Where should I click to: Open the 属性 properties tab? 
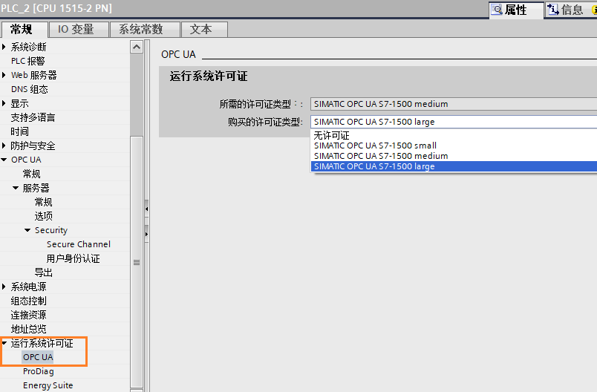[x=516, y=10]
